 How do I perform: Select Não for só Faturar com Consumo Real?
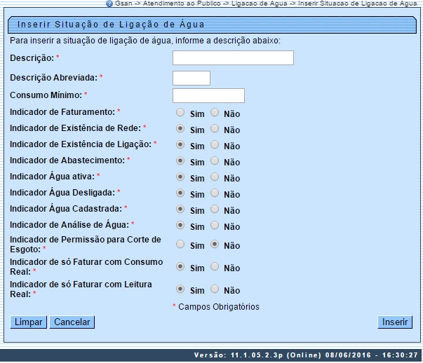click(x=215, y=267)
